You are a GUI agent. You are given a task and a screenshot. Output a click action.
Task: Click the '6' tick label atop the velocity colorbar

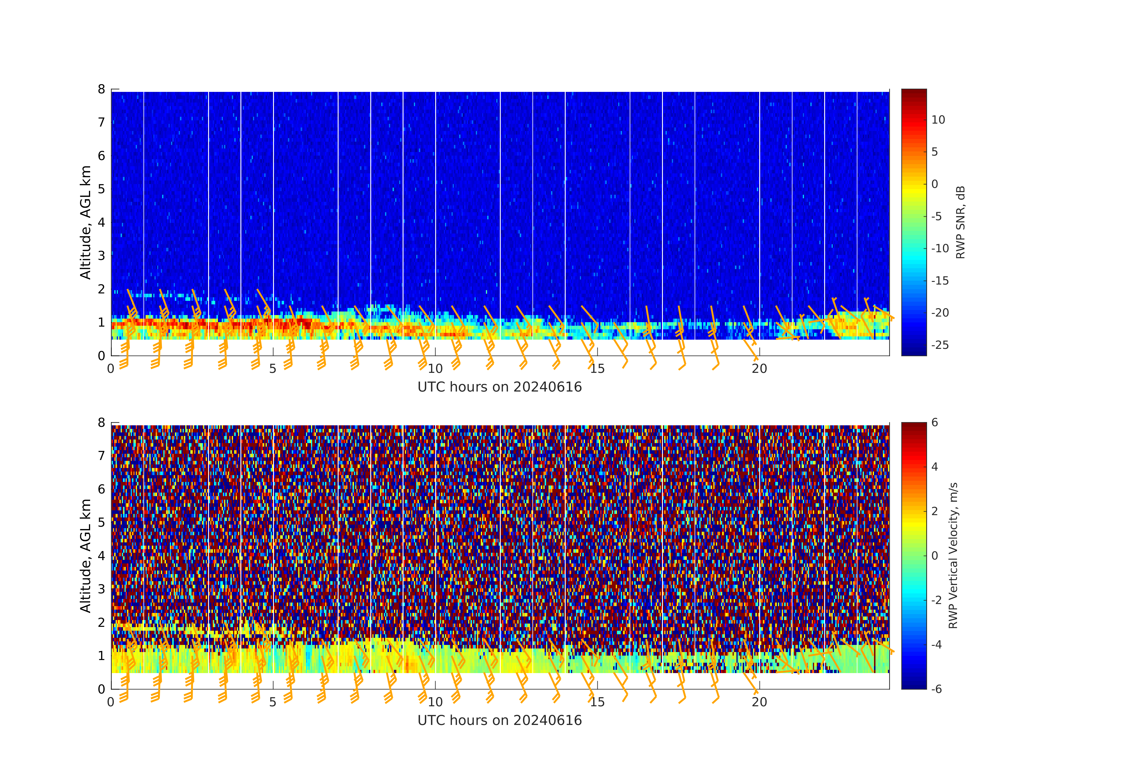coord(934,422)
